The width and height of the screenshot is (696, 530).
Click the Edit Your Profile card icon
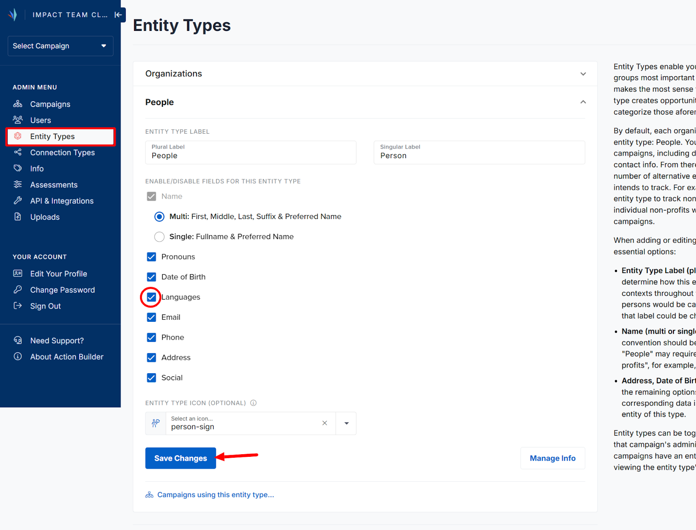coord(18,273)
